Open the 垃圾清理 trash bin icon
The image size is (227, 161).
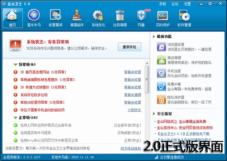(120, 15)
